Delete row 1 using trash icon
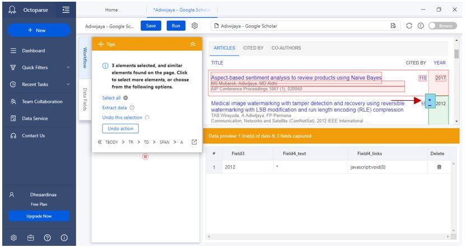The width and height of the screenshot is (467, 247). pos(438,167)
